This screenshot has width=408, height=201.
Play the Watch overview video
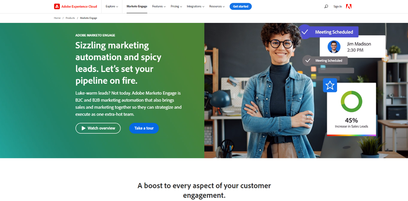[x=98, y=128]
